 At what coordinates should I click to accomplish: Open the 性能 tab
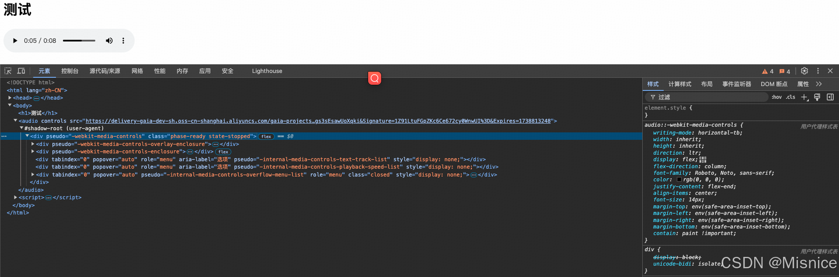coord(160,71)
